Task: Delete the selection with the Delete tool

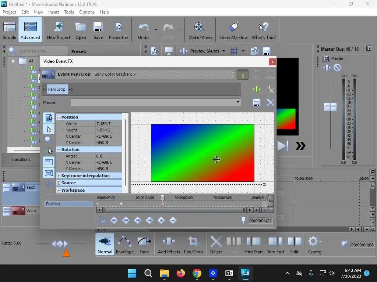Action: pos(216,245)
